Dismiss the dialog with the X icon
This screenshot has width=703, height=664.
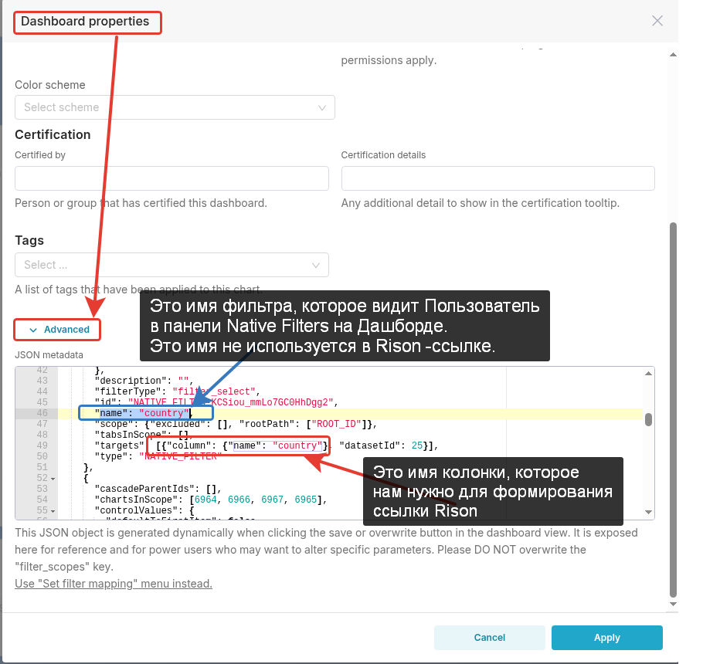pyautogui.click(x=657, y=21)
